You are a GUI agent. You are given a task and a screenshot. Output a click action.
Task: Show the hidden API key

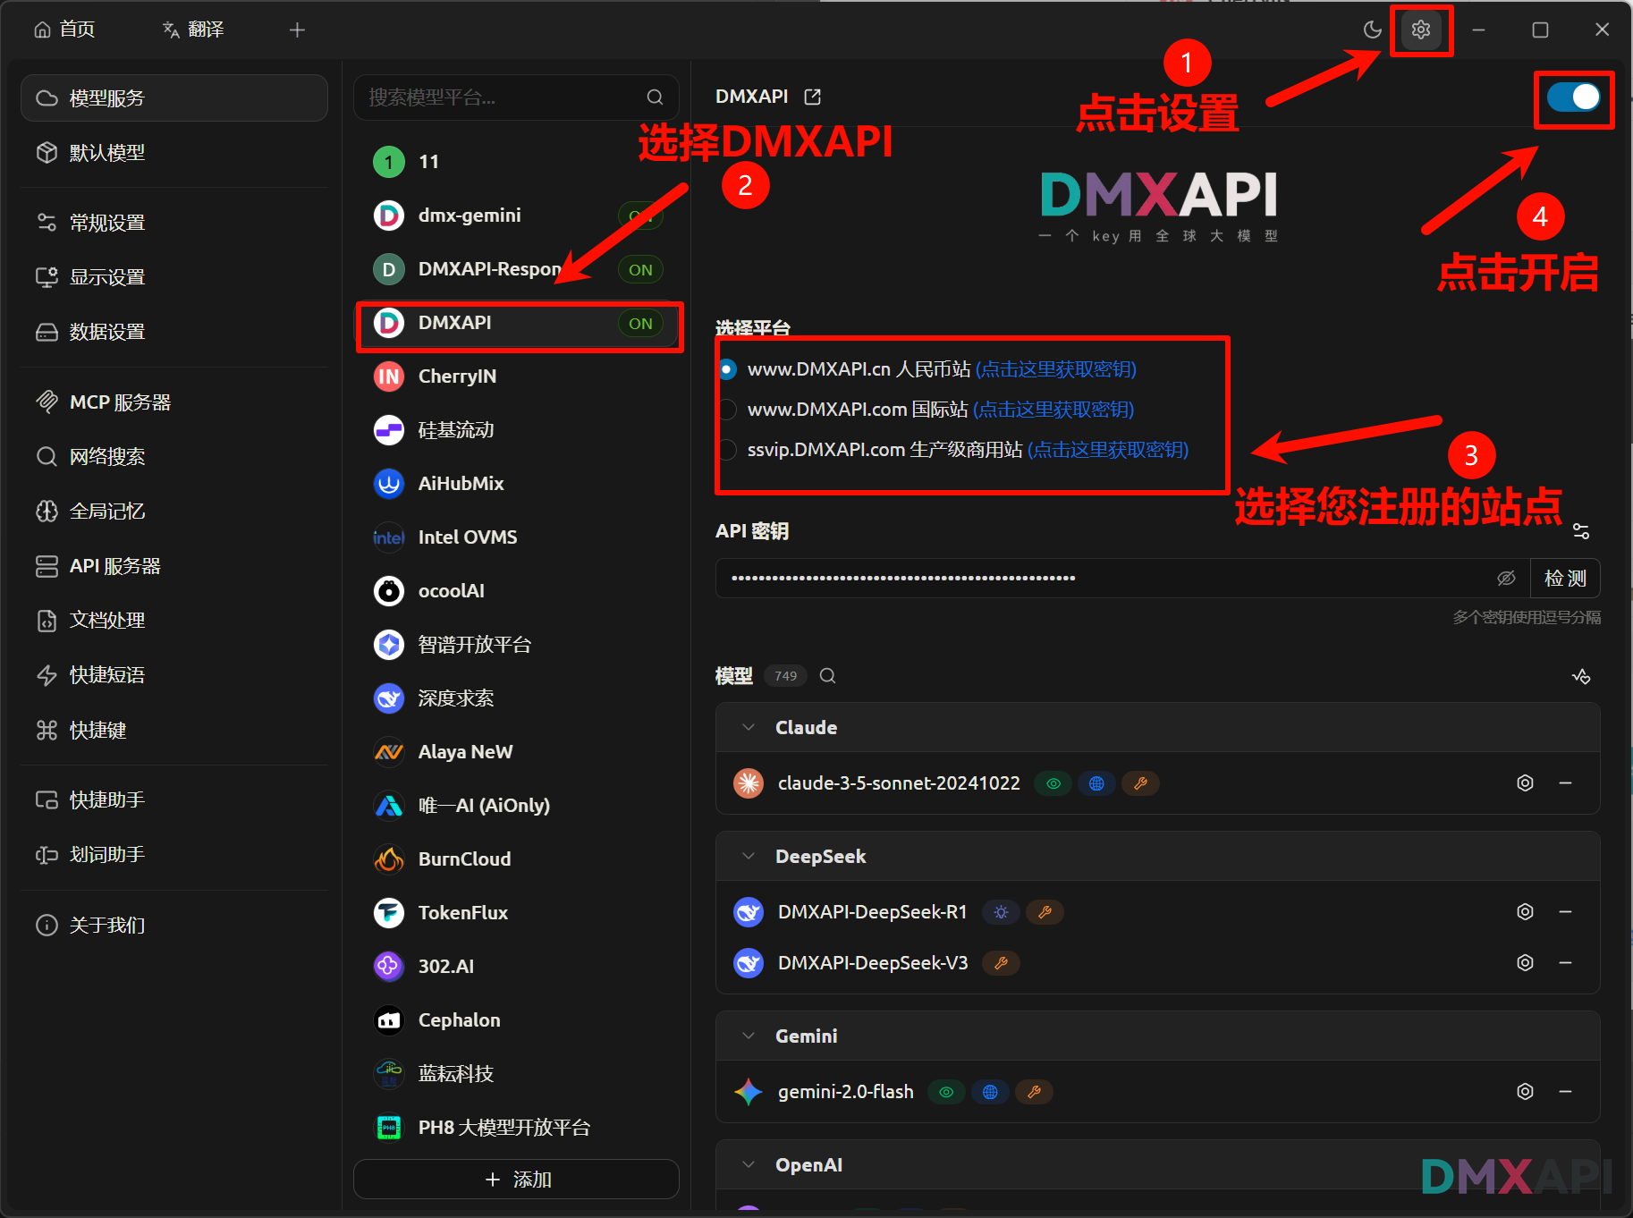(x=1506, y=579)
